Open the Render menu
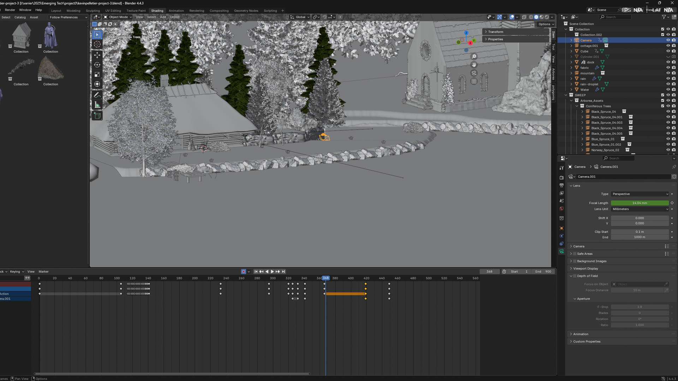This screenshot has width=678, height=381. [x=10, y=10]
